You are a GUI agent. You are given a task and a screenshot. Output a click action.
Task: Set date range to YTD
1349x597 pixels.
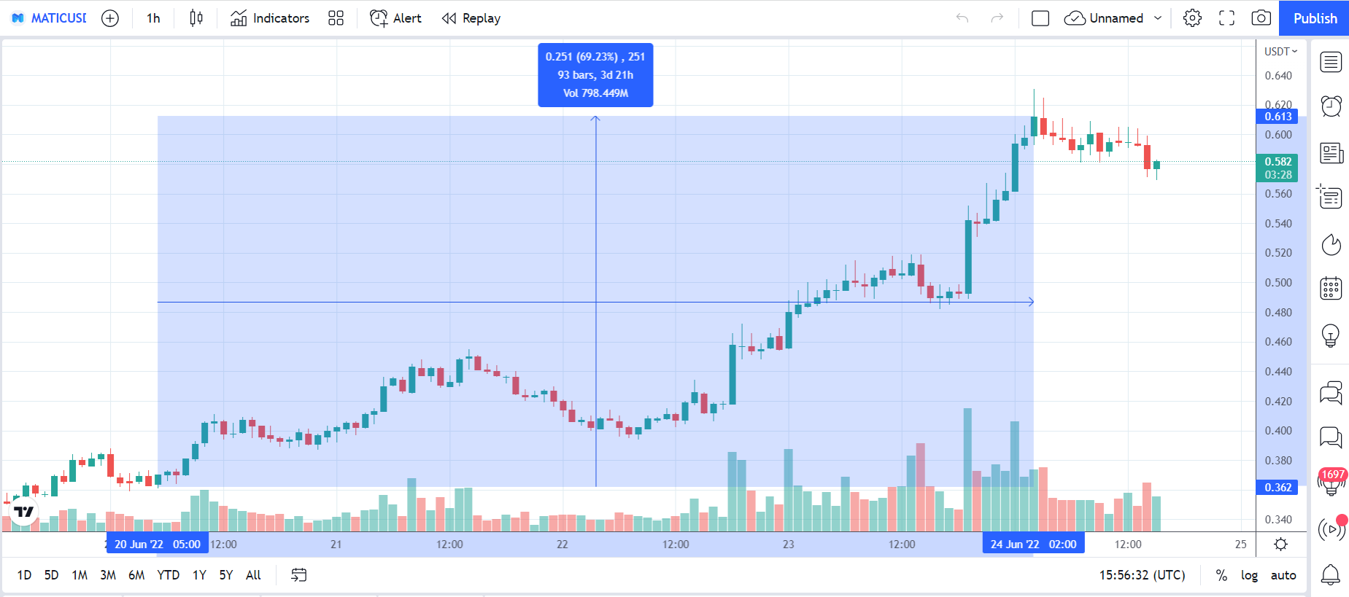[x=169, y=575]
